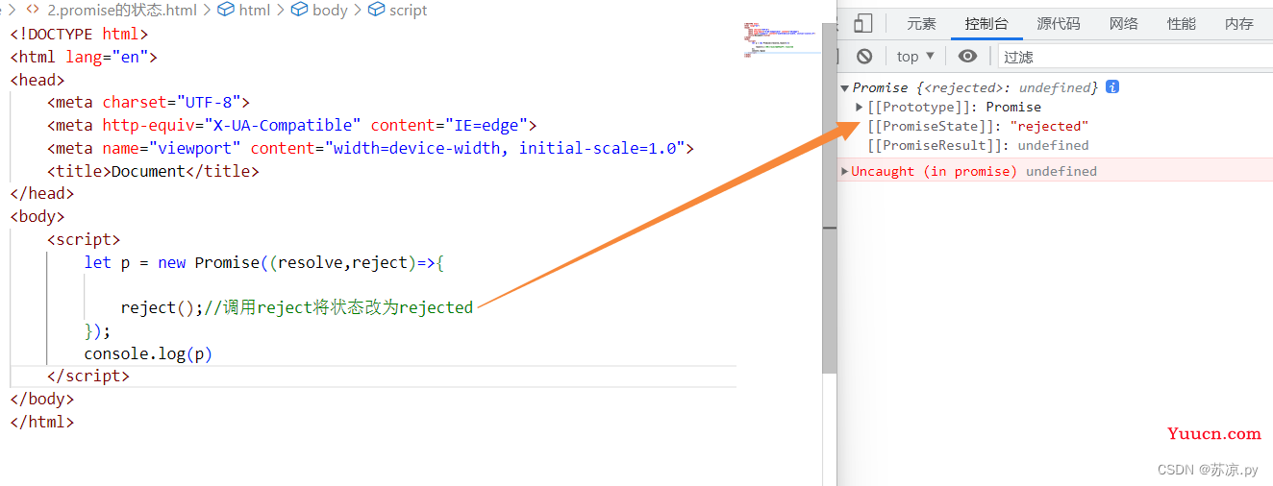
Task: Click the script cube icon in breadcrumb
Action: [376, 10]
